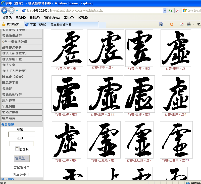Open the 行書-王壯為 - 虛23 calligraphy image
Screen dimensions: 201x184
point(176,140)
